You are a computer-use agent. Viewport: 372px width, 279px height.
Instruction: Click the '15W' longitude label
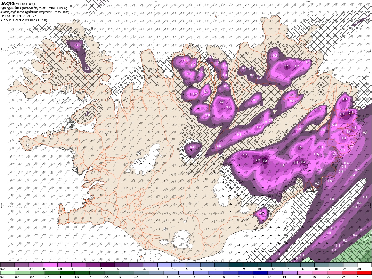308,1
